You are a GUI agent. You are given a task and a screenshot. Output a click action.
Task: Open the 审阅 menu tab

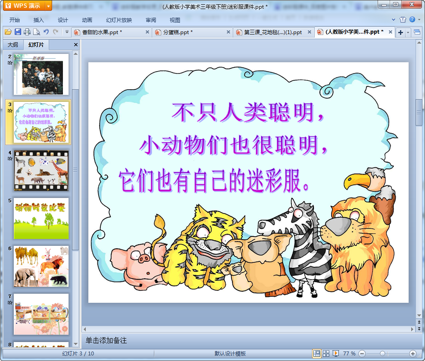pos(151,20)
